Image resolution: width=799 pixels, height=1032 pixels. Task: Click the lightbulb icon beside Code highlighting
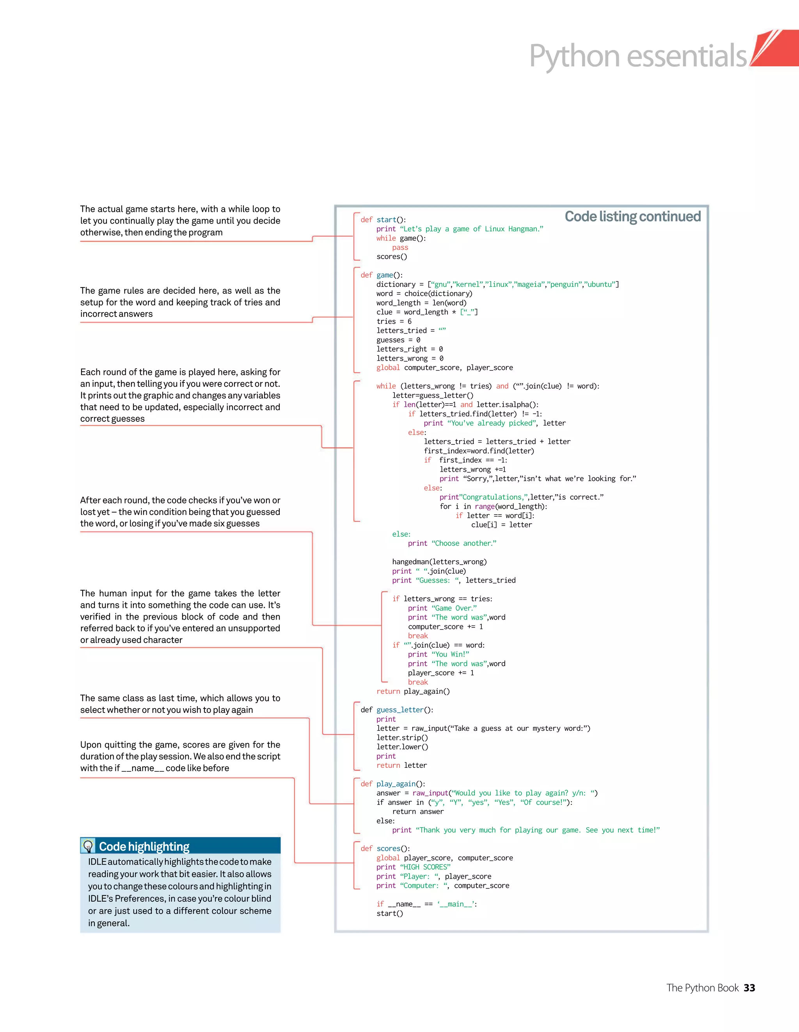88,846
